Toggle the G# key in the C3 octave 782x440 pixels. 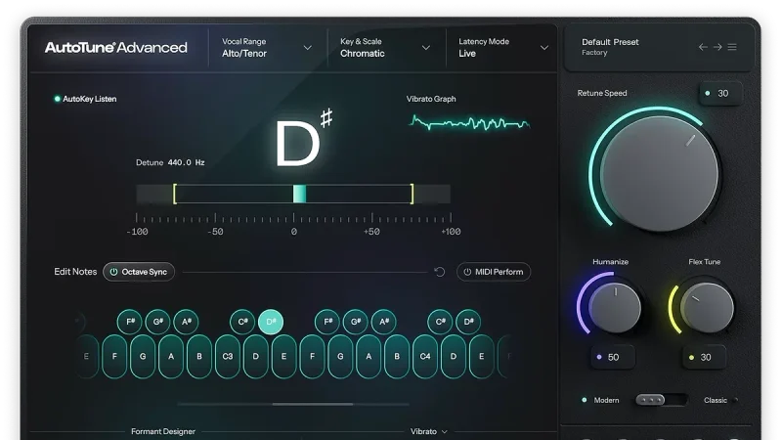356,322
